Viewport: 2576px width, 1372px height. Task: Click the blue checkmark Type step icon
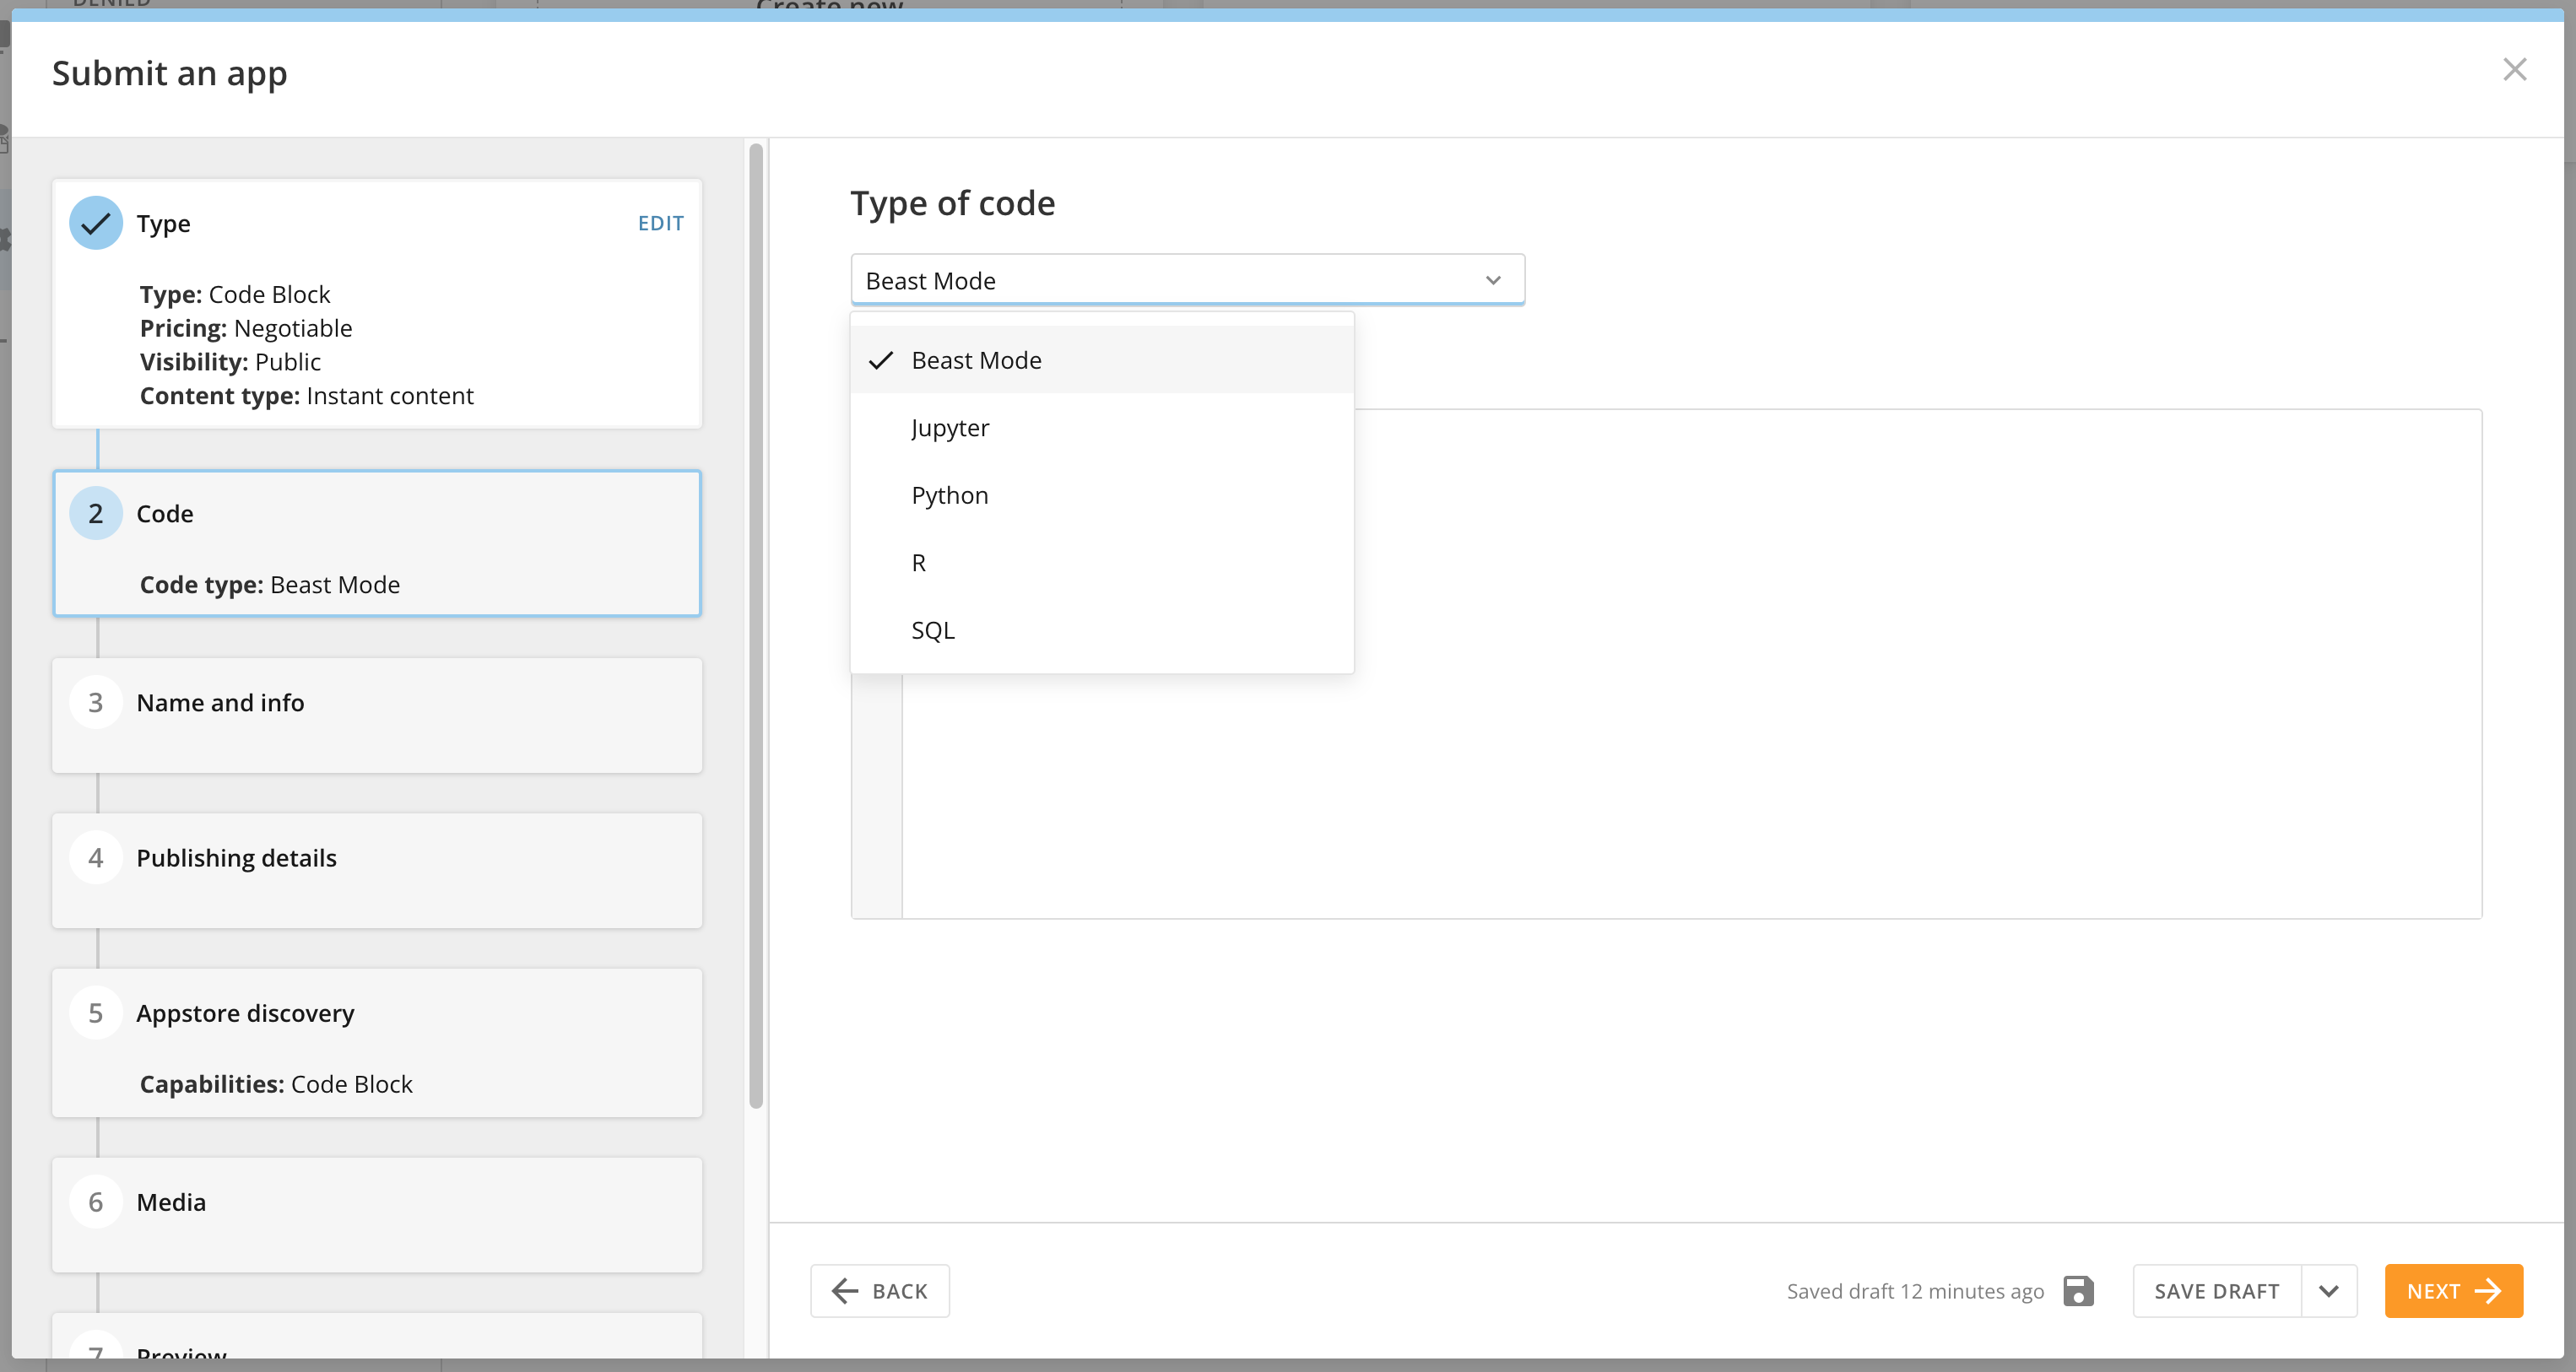coord(95,223)
